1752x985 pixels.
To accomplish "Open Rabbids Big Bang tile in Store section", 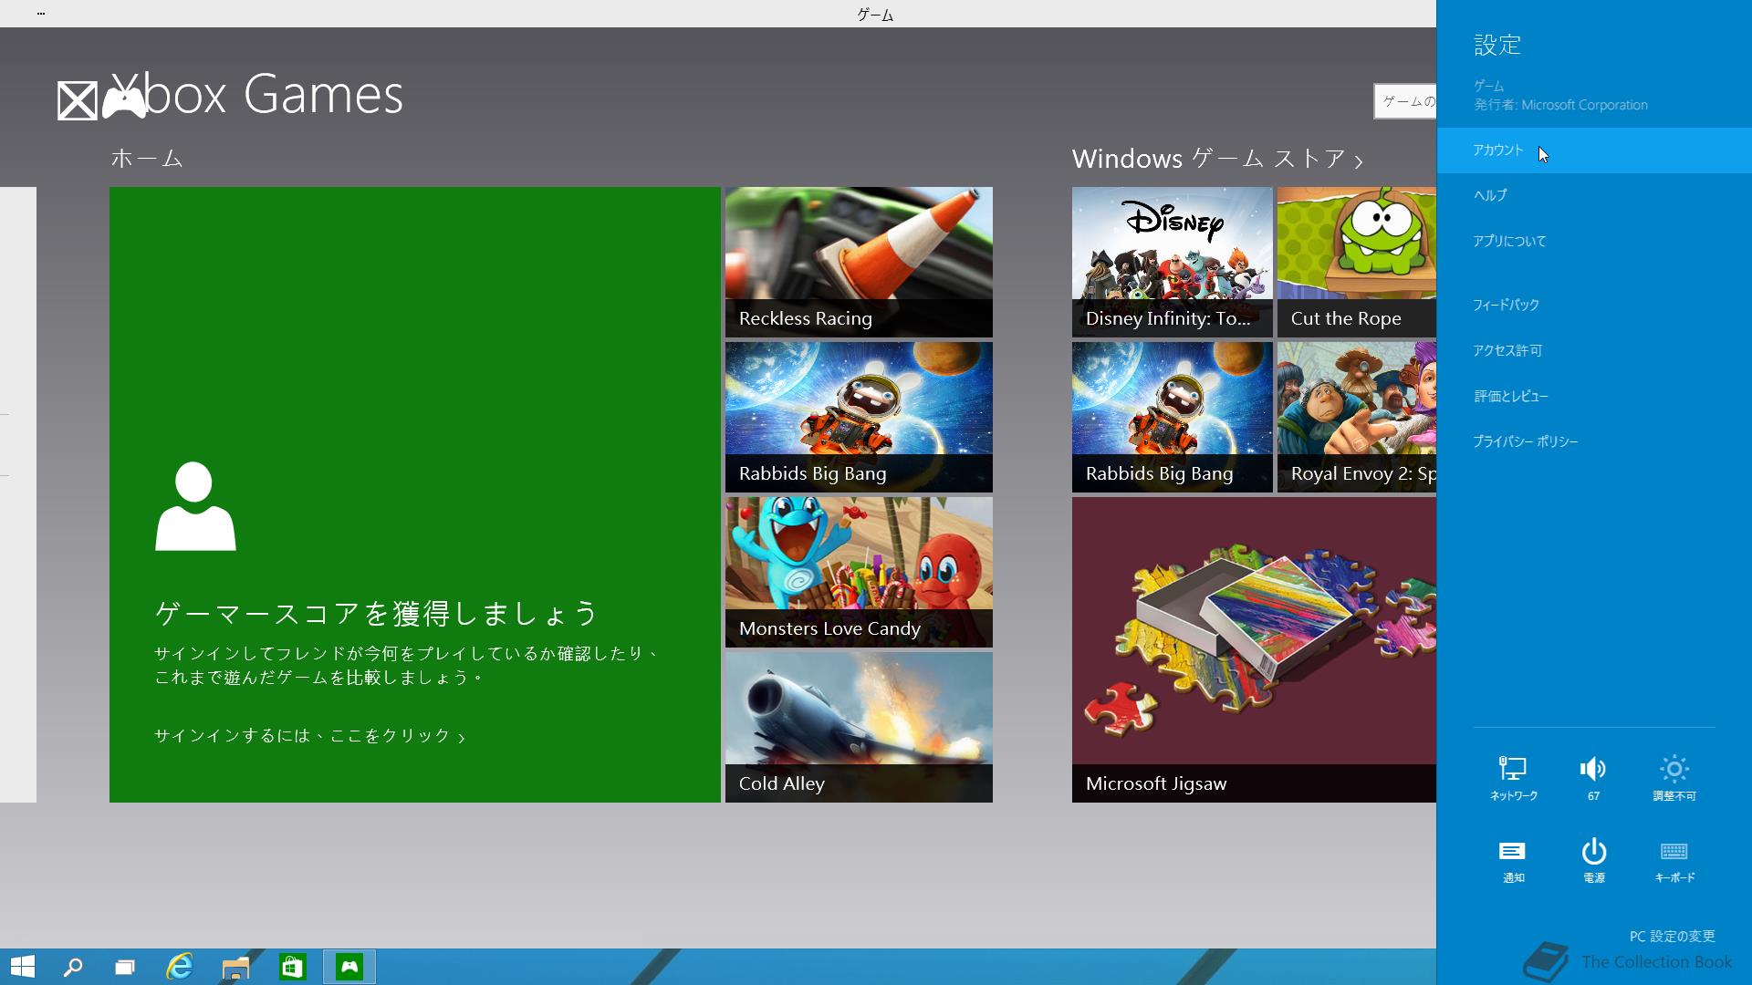I will 1172,417.
